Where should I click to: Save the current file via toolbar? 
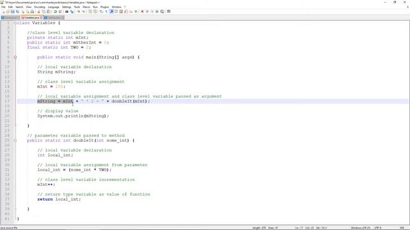click(12, 11)
